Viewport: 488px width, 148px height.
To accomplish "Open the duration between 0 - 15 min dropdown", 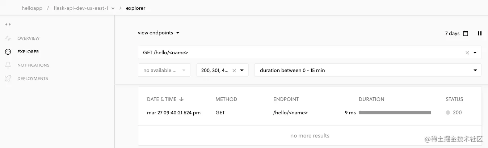I will point(368,70).
